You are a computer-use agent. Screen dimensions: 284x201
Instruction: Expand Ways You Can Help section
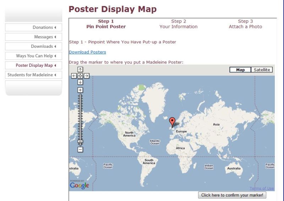click(x=34, y=56)
